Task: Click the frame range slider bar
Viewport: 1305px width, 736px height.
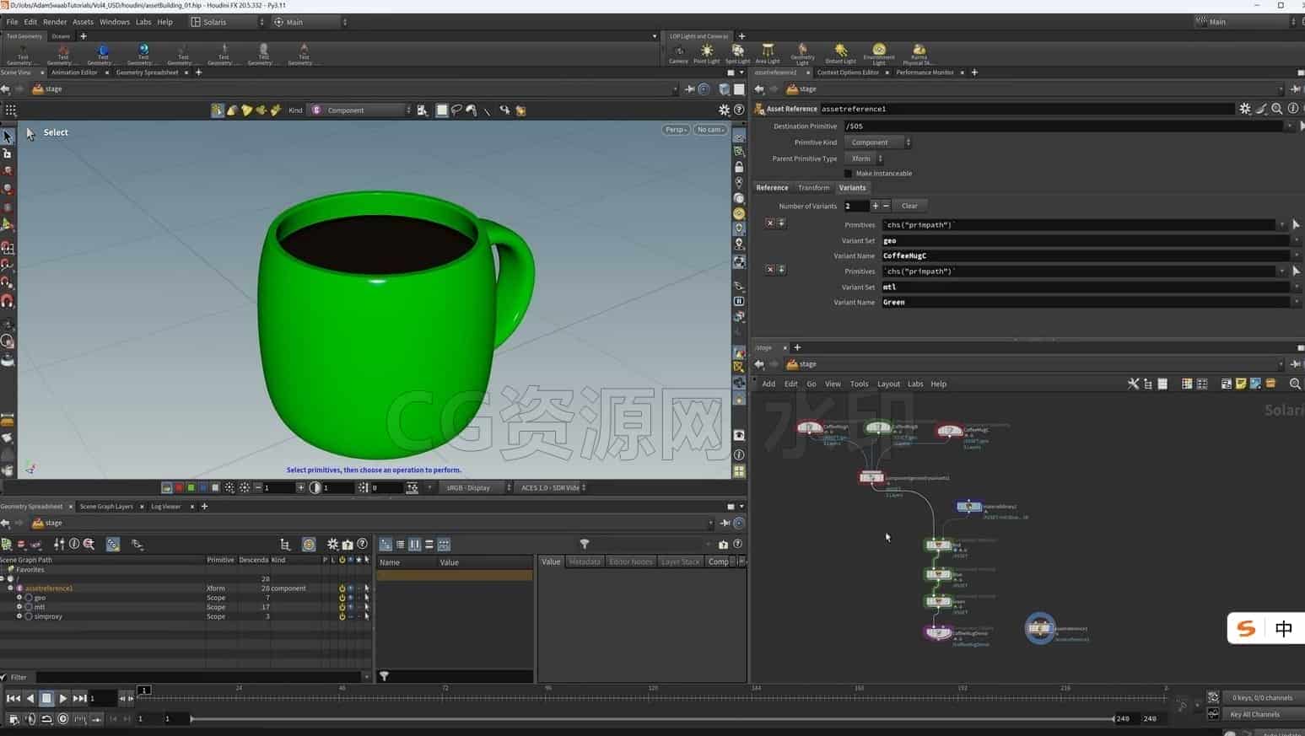Action: click(x=652, y=719)
